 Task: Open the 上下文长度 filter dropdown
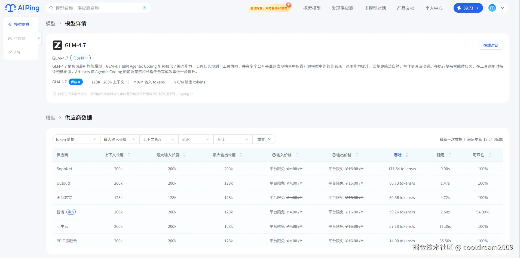159,139
